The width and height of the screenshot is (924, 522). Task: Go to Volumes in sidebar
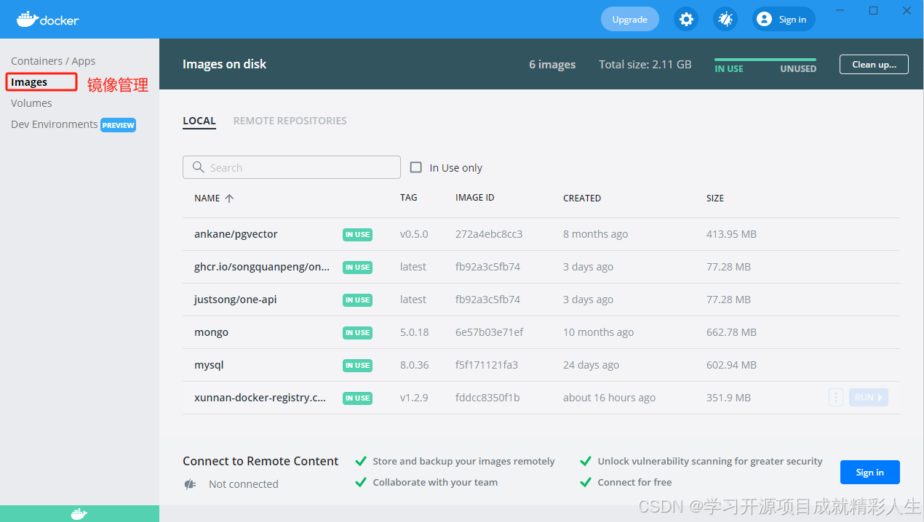coord(31,103)
